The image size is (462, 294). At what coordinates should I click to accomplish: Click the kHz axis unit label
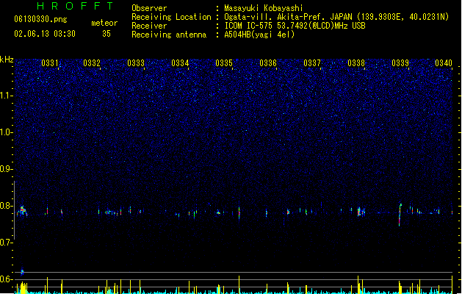(7, 60)
